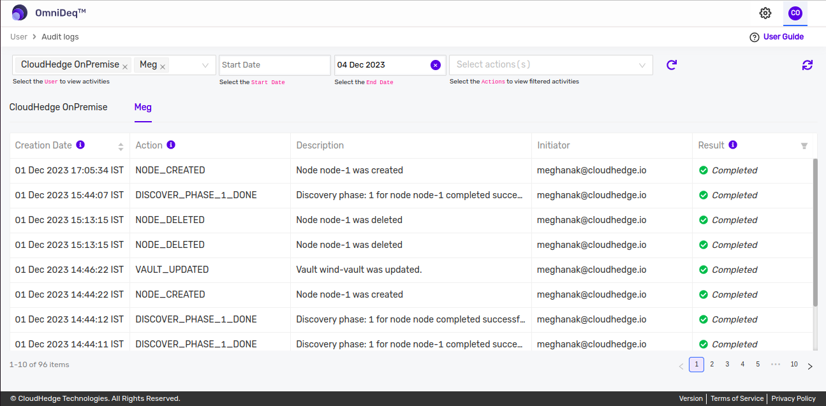Image resolution: width=826 pixels, height=406 pixels.
Task: Click '1-10 of 96 items' count text
Action: coord(40,365)
